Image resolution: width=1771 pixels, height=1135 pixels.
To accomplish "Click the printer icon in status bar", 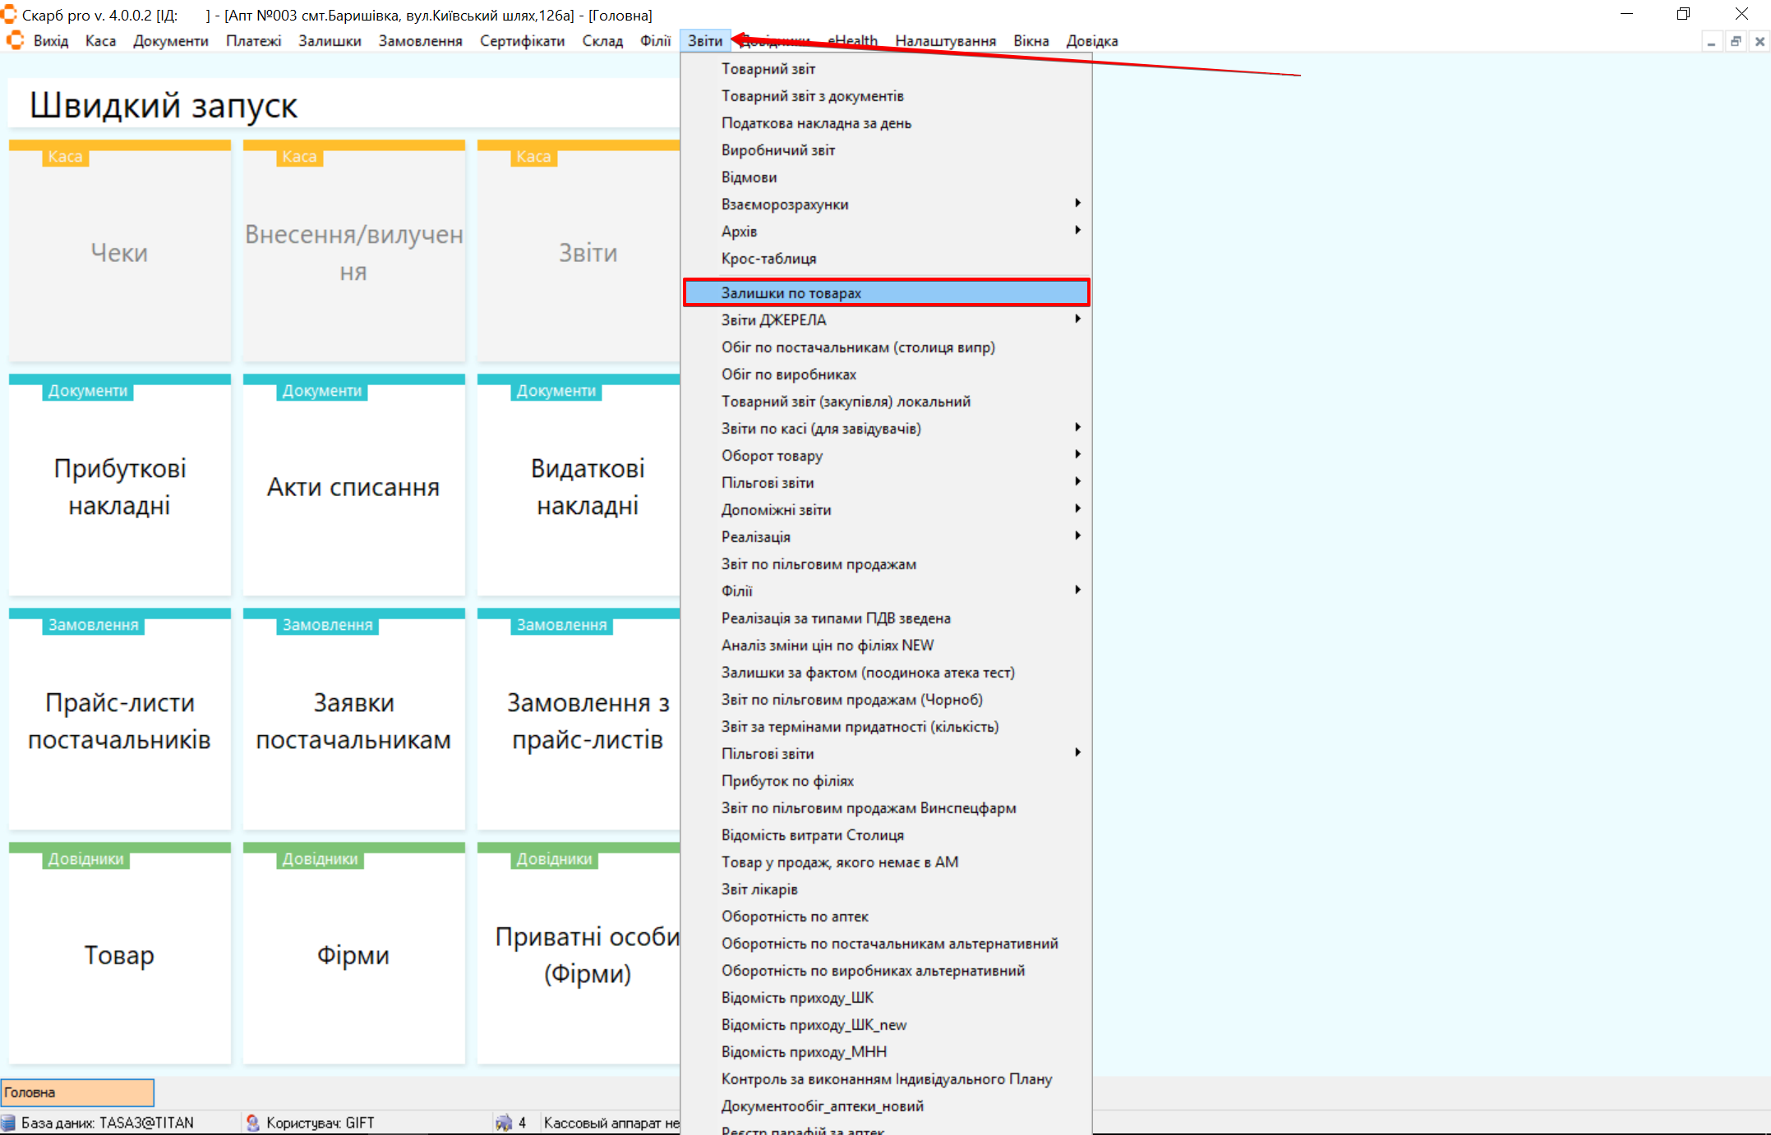I will click(503, 1123).
